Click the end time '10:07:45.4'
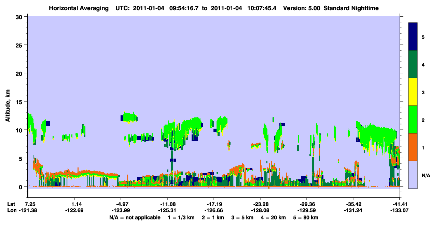The height and width of the screenshot is (227, 444). point(261,8)
